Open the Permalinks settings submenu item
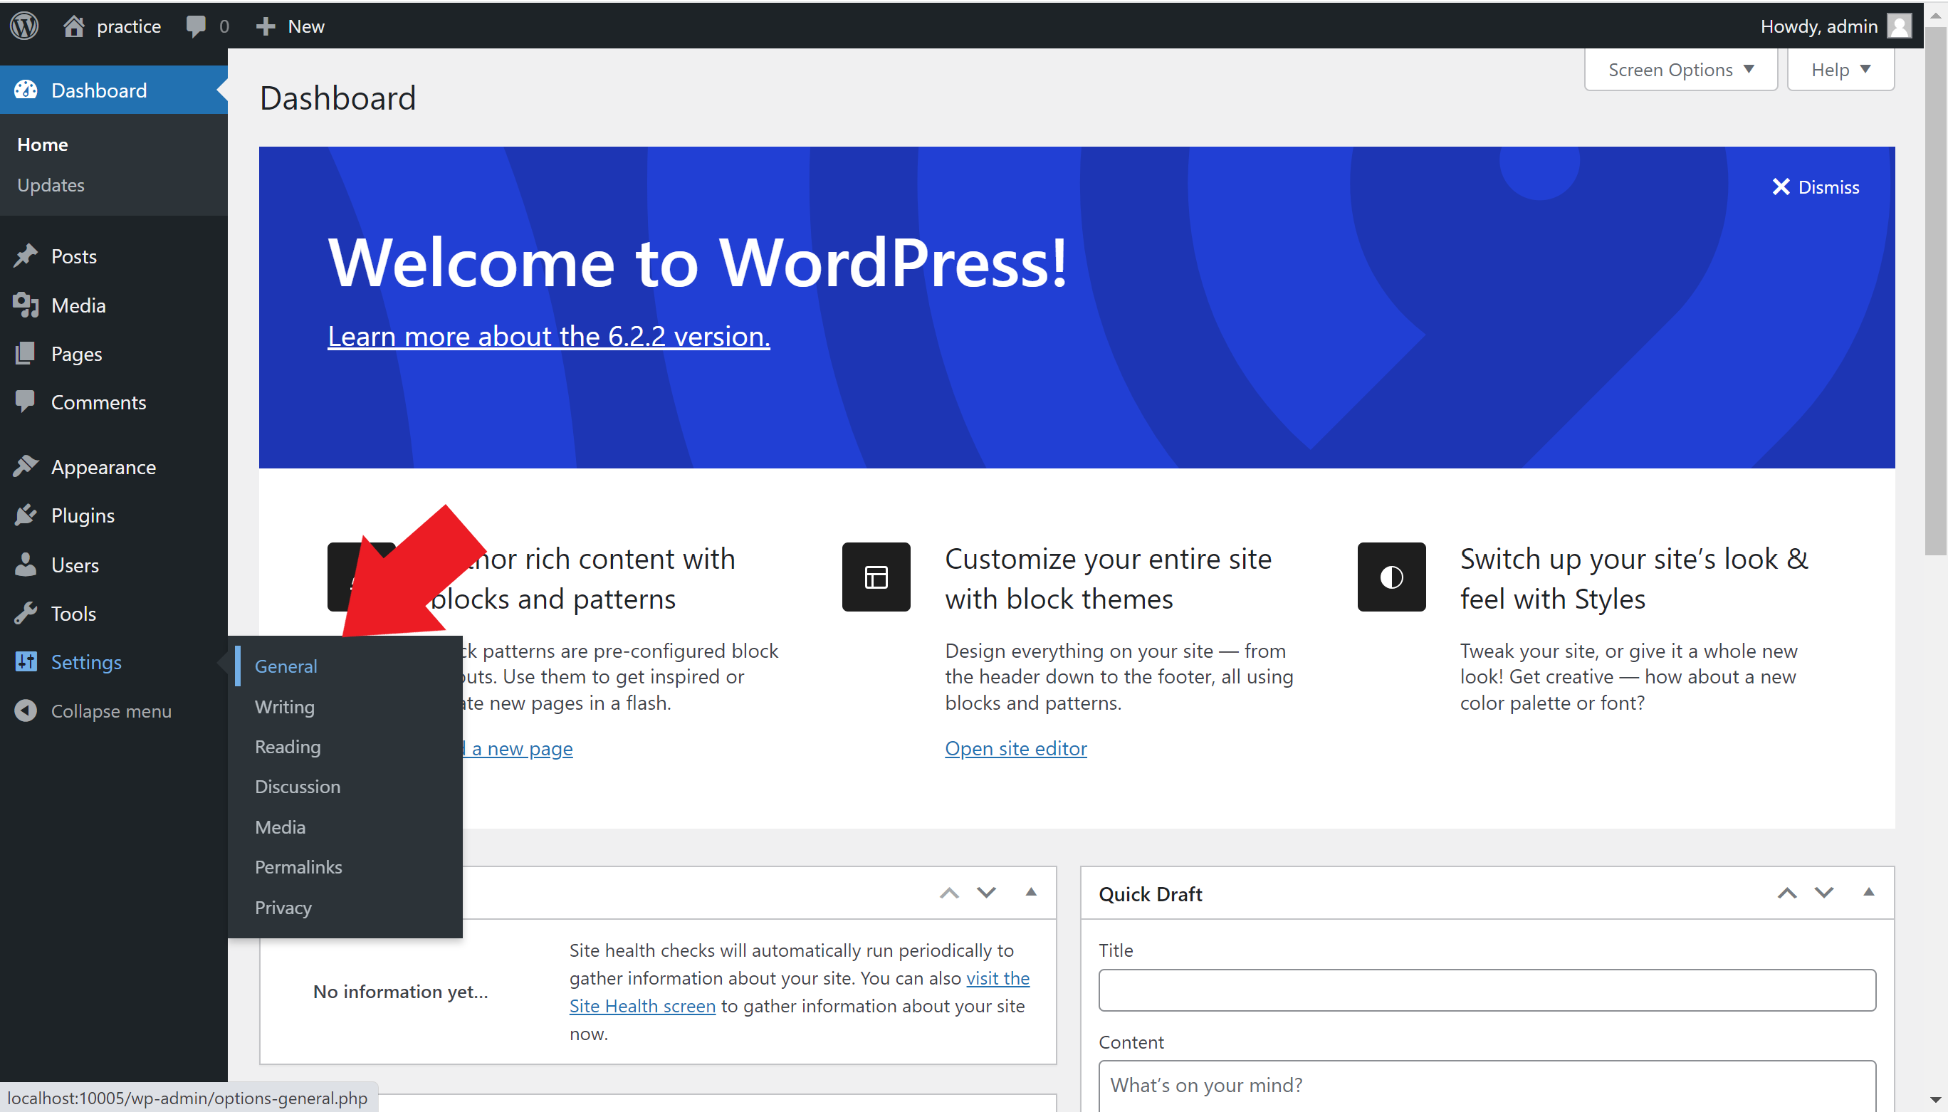This screenshot has height=1112, width=1948. pos(298,867)
